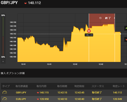Click the GBP/JPY pair title
127x102 pixels.
click(9, 3)
